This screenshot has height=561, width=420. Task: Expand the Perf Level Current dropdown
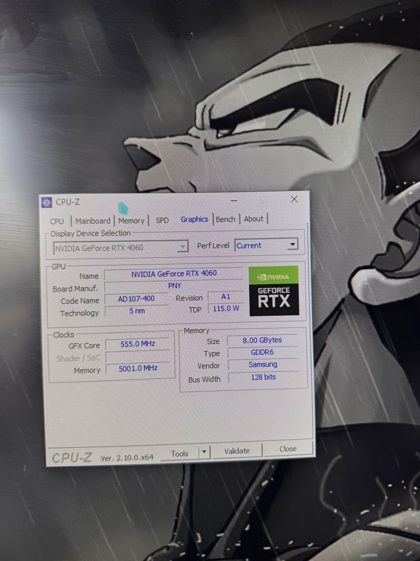tap(267, 245)
